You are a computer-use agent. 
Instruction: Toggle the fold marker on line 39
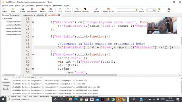33,22
